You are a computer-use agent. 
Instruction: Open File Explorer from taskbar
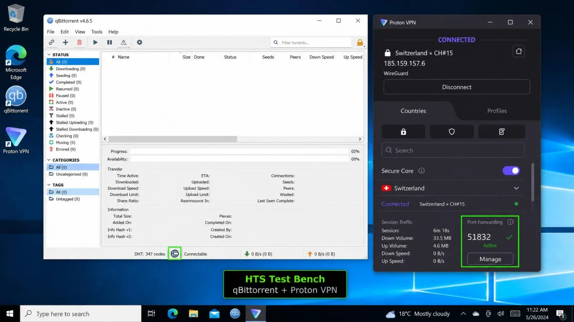tap(193, 313)
